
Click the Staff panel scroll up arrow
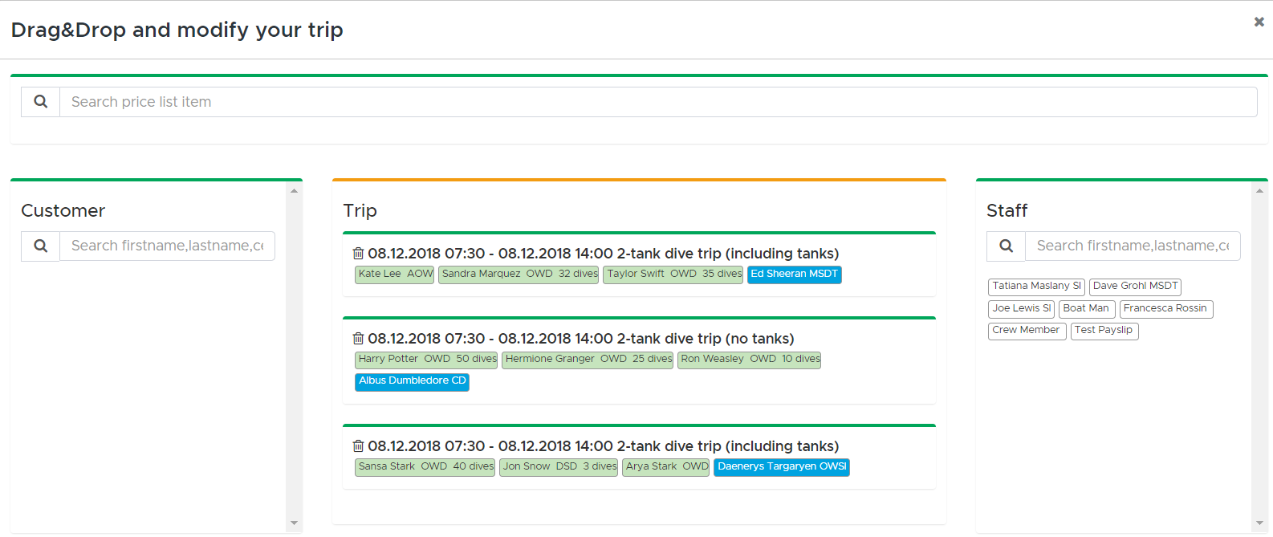tap(1259, 191)
